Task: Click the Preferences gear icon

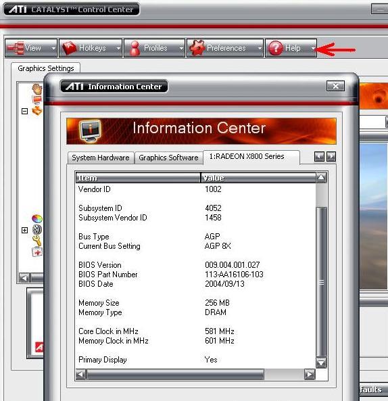Action: 197,48
